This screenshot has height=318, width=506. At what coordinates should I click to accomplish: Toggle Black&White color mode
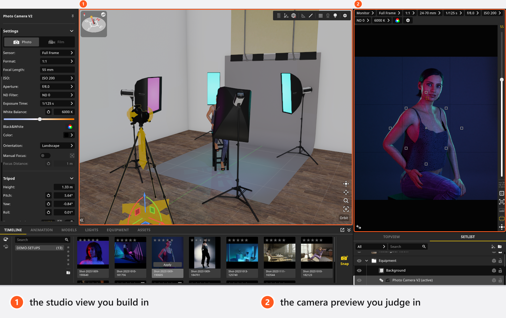pos(70,127)
